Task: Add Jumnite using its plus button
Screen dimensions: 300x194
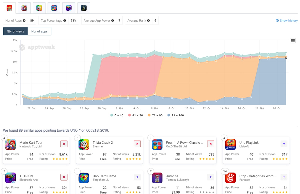Action: tap(210, 177)
